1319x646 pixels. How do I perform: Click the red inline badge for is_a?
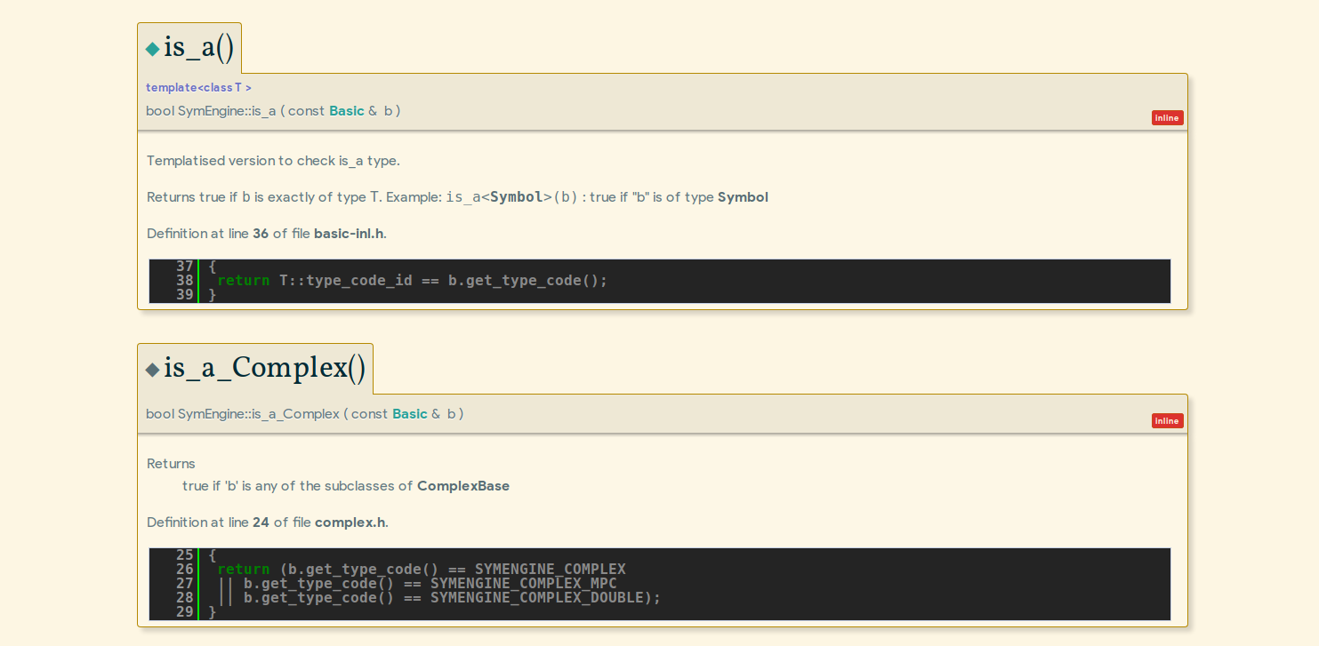(x=1167, y=118)
